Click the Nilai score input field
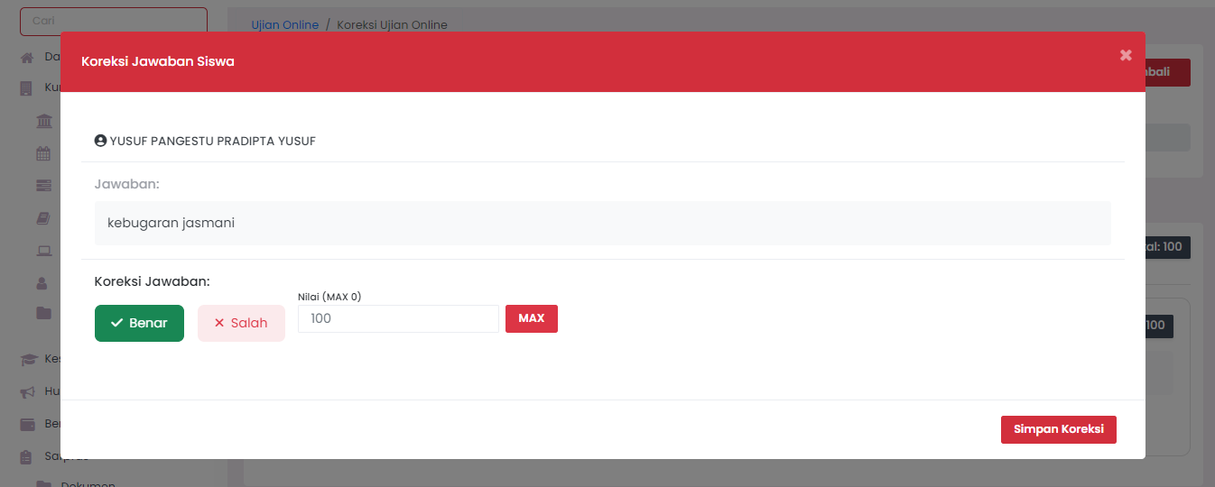 click(398, 318)
